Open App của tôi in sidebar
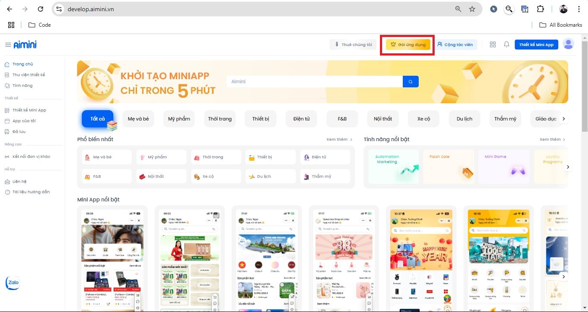This screenshot has height=312, width=588. (x=24, y=121)
